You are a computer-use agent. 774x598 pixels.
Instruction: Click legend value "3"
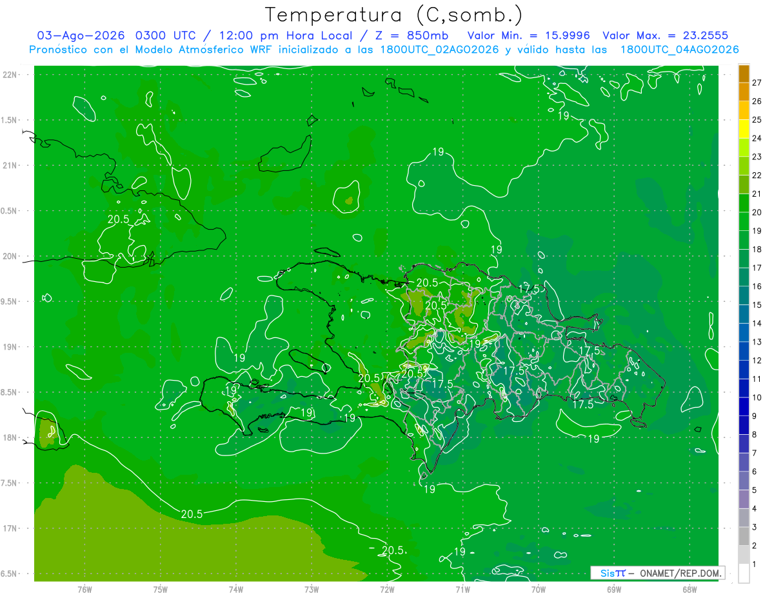[754, 528]
